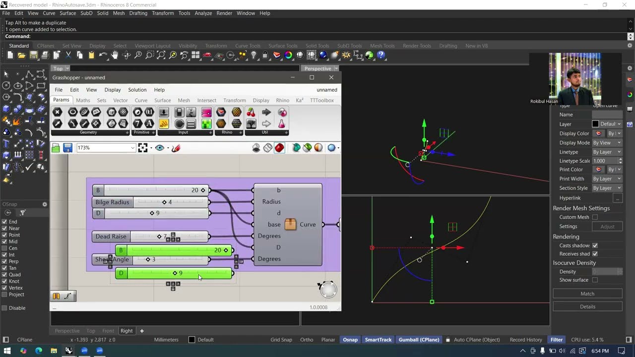This screenshot has height=357, width=635.
Task: Open the Perspective viewport title dropdown arrow
Action: 336,69
